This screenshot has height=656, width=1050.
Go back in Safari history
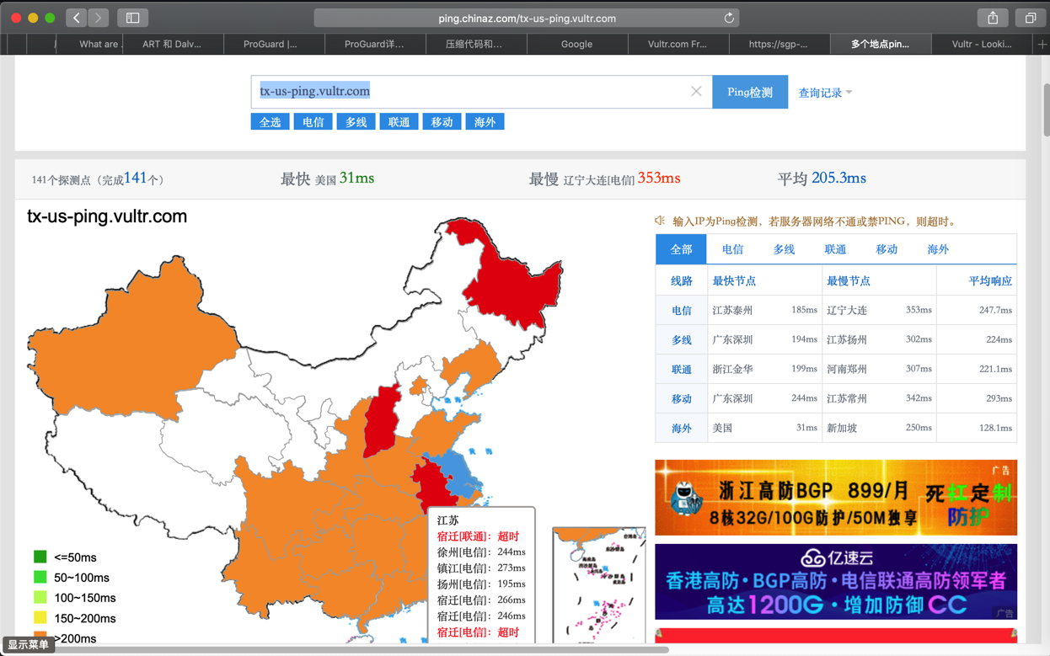77,18
